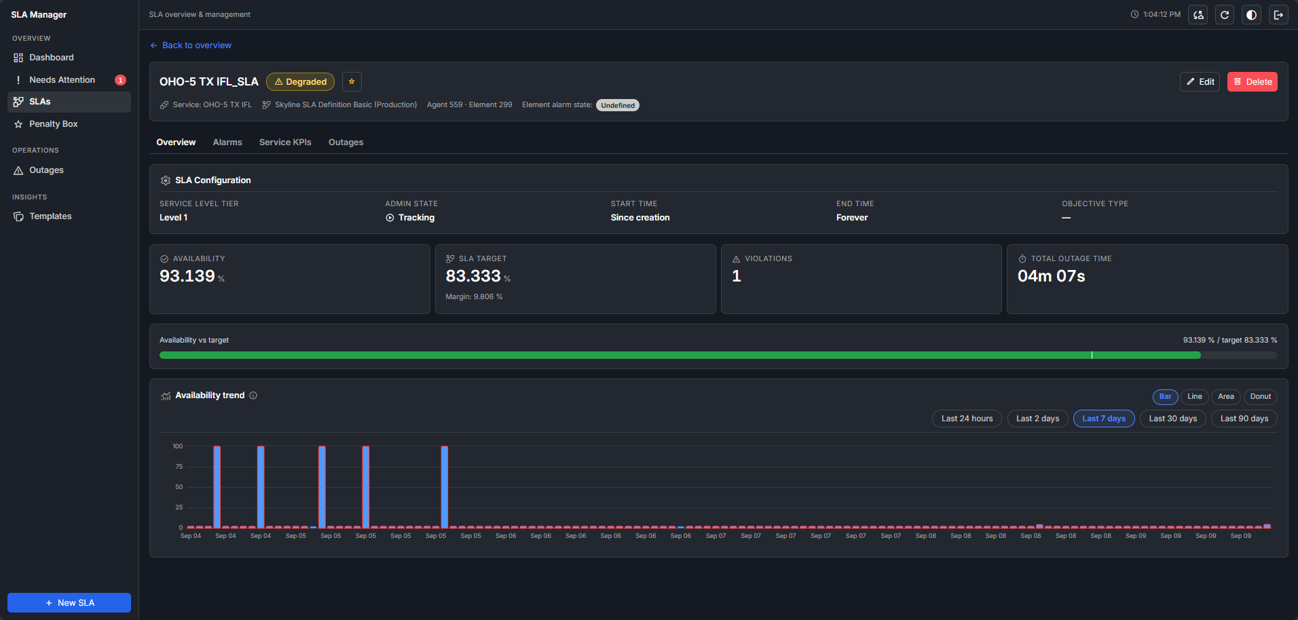
Task: Toggle the favorite star for this SLA
Action: [352, 81]
